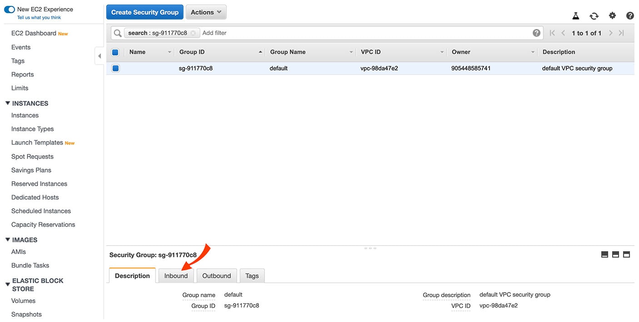This screenshot has height=322, width=639.
Task: Uncheck the sg-911770c8 row checkbox
Action: [x=115, y=68]
